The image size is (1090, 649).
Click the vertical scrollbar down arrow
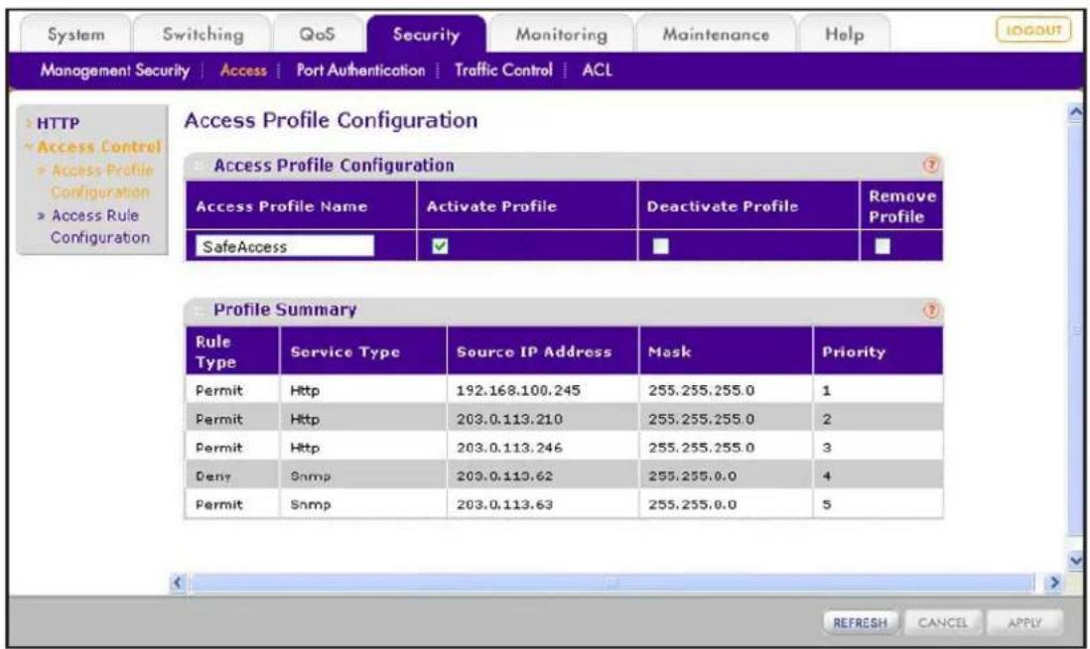pos(1075,560)
